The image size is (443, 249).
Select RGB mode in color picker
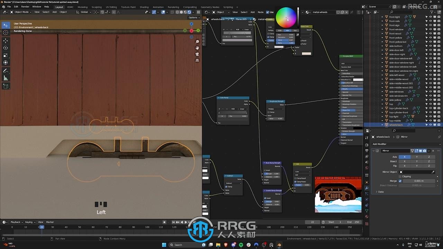(280, 30)
